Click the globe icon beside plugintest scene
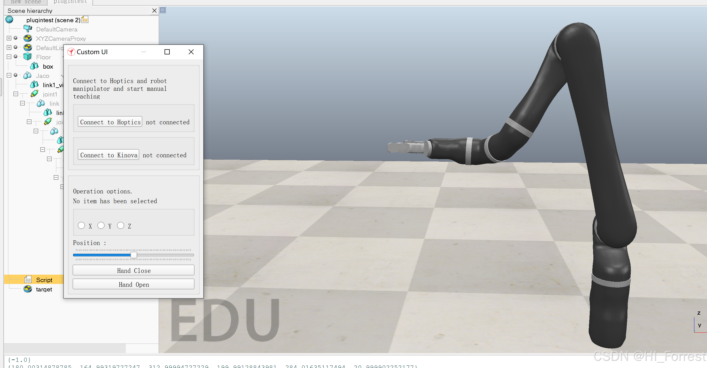This screenshot has width=707, height=368. (9, 20)
